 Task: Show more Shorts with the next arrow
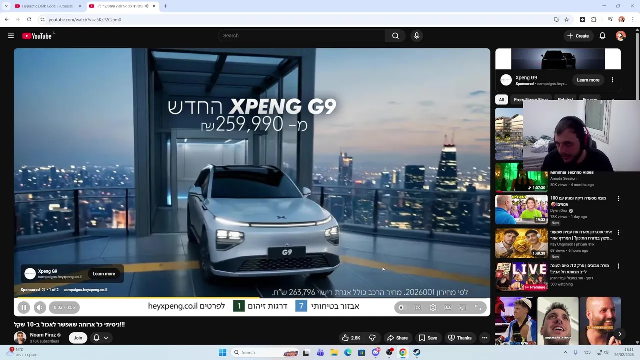pos(619,334)
